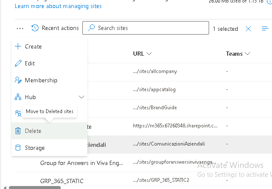The image size is (272, 189).
Task: Click the pencil icon beside Edit
Action: pyautogui.click(x=18, y=63)
